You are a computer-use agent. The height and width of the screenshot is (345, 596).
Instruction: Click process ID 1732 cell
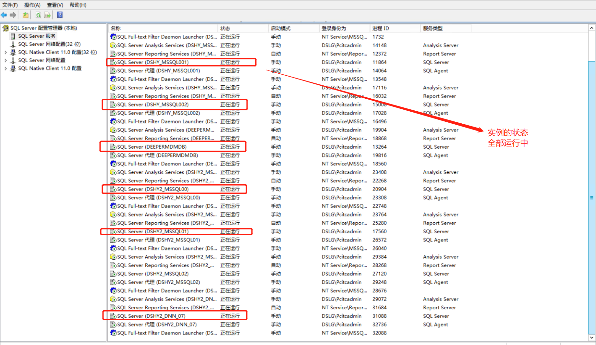tap(378, 37)
